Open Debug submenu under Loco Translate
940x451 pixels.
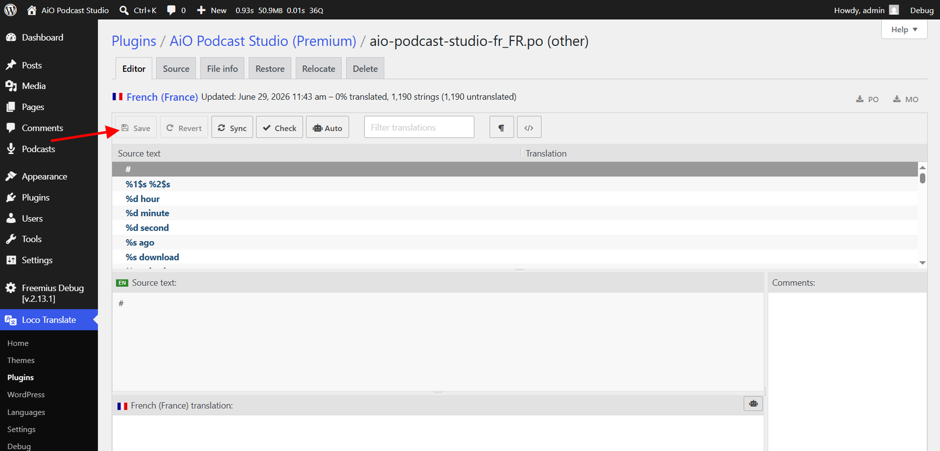[19, 446]
